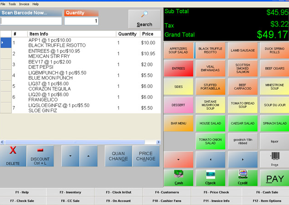Select the Corazon Tequila row
Screen dimensions: 289x205
tap(80, 86)
